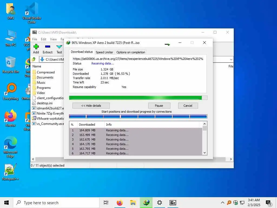Select the idman642build27 file
Screen dimensions: 277x208
48,108
